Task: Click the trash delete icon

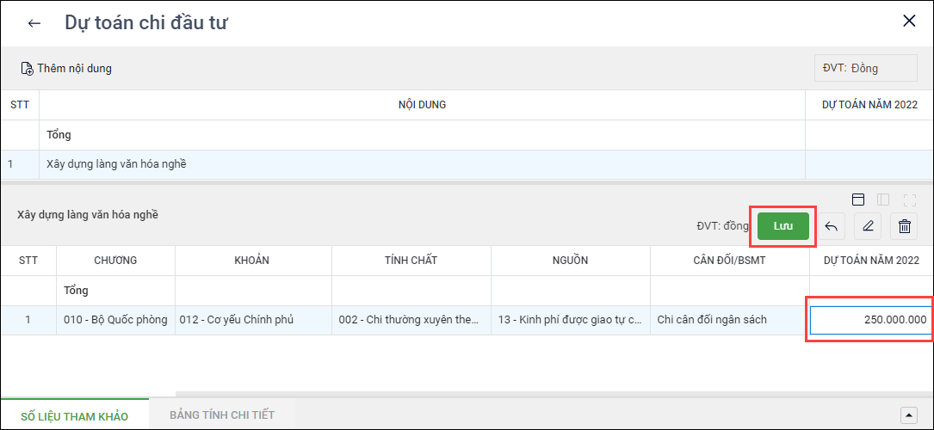Action: point(905,226)
